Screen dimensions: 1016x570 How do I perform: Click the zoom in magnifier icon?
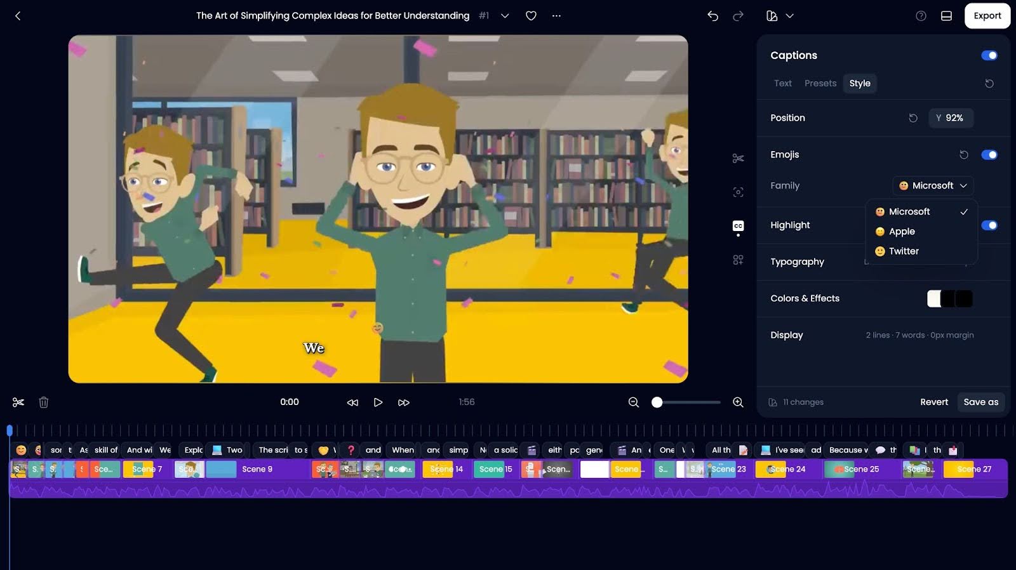(x=738, y=402)
